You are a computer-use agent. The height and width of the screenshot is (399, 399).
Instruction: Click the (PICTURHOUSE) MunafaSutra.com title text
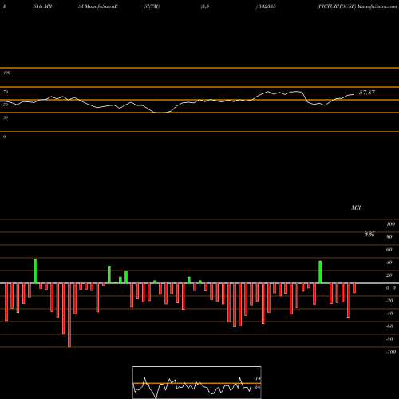(357, 6)
